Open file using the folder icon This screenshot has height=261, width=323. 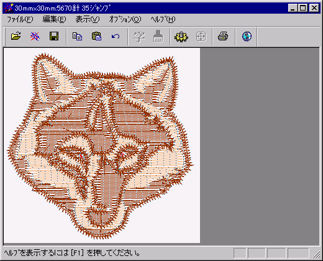[x=16, y=37]
